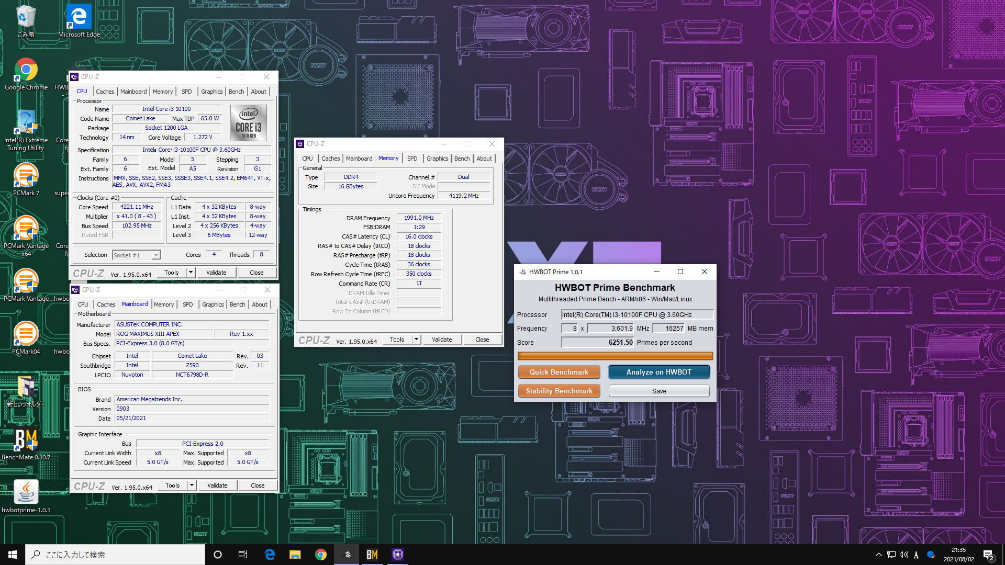Click the Intel Core i3 logo in CPU-Z
The width and height of the screenshot is (1005, 565).
pos(249,123)
